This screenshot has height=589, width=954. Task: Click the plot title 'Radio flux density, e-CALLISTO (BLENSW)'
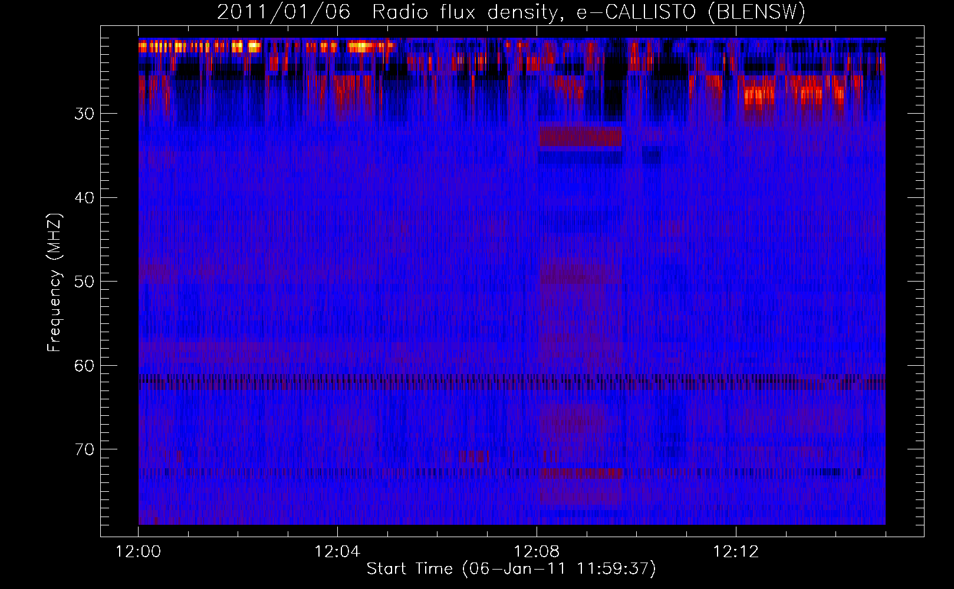(x=588, y=12)
